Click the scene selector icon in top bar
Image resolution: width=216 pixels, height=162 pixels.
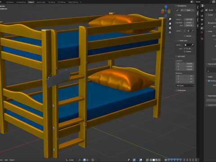[x=192, y=2]
